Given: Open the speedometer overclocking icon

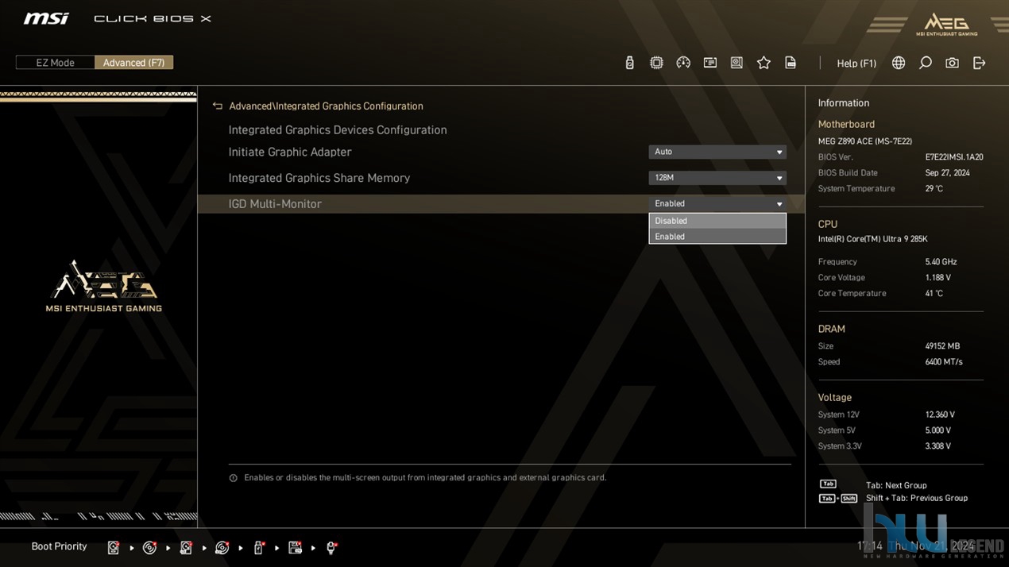Looking at the screenshot, I should (x=683, y=63).
